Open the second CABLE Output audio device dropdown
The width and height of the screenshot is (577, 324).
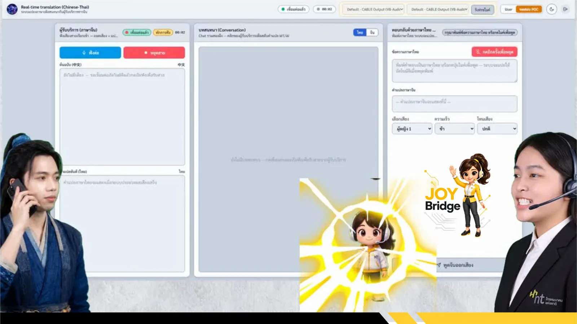pyautogui.click(x=438, y=9)
